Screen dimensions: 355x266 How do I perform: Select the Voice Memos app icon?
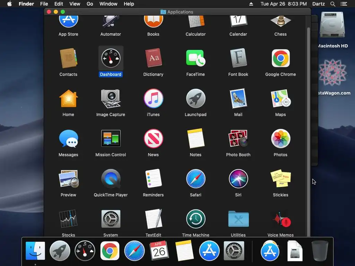coord(282,219)
